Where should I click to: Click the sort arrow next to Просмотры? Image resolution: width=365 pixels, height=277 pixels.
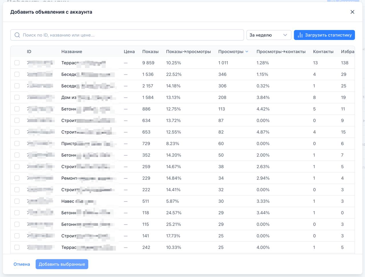(x=247, y=52)
